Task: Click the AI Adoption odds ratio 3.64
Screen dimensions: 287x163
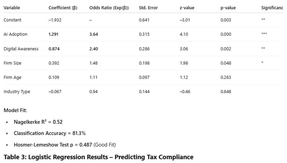Action: click(94, 34)
